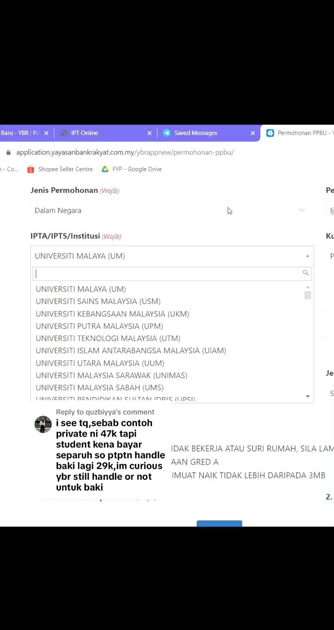
Task: Click the Google Drive bookmark icon
Action: (105, 169)
